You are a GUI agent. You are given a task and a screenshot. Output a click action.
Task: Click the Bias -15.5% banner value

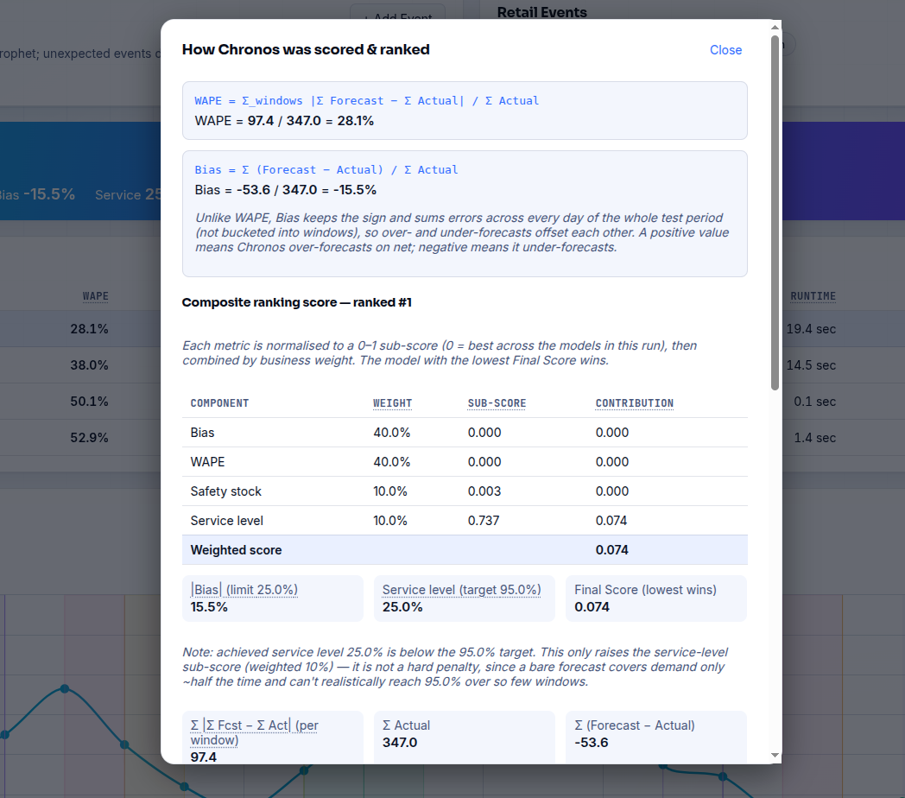[x=49, y=194]
